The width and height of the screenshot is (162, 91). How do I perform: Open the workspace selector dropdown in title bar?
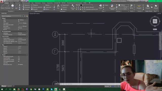[13, 1]
